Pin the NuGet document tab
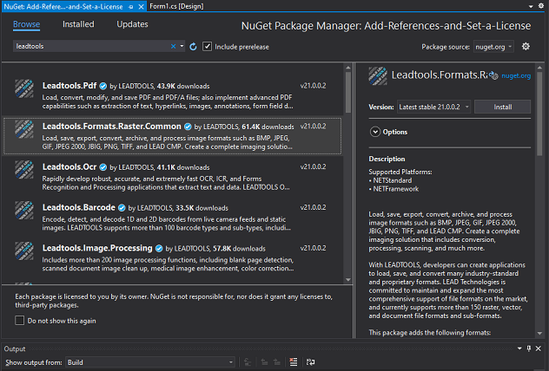This screenshot has height=371, width=549. coord(130,7)
